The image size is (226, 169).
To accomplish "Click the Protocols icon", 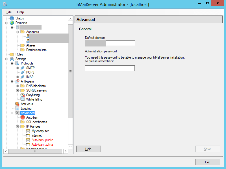I will [17, 63].
